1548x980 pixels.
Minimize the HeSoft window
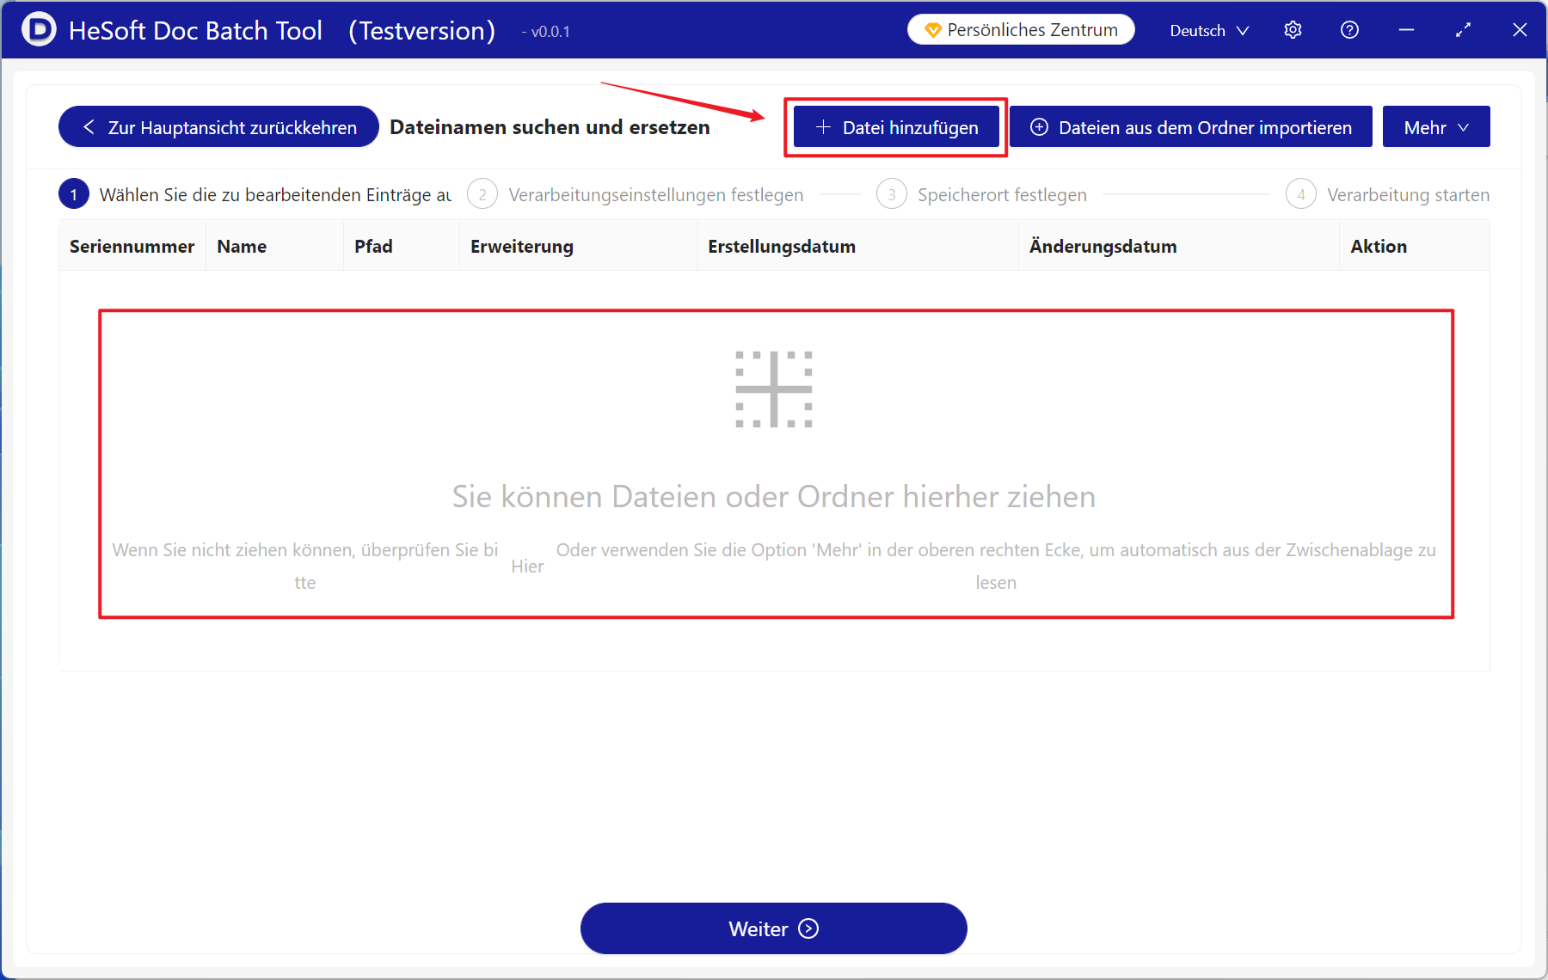point(1406,30)
